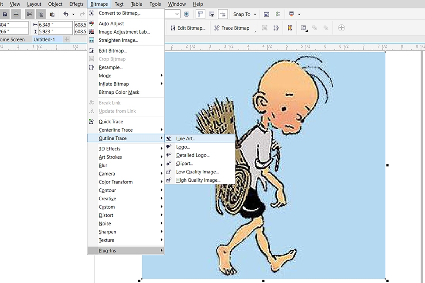This screenshot has width=425, height=283.
Task: Toggle the corner treatment option on toolbar
Action: [x=200, y=14]
